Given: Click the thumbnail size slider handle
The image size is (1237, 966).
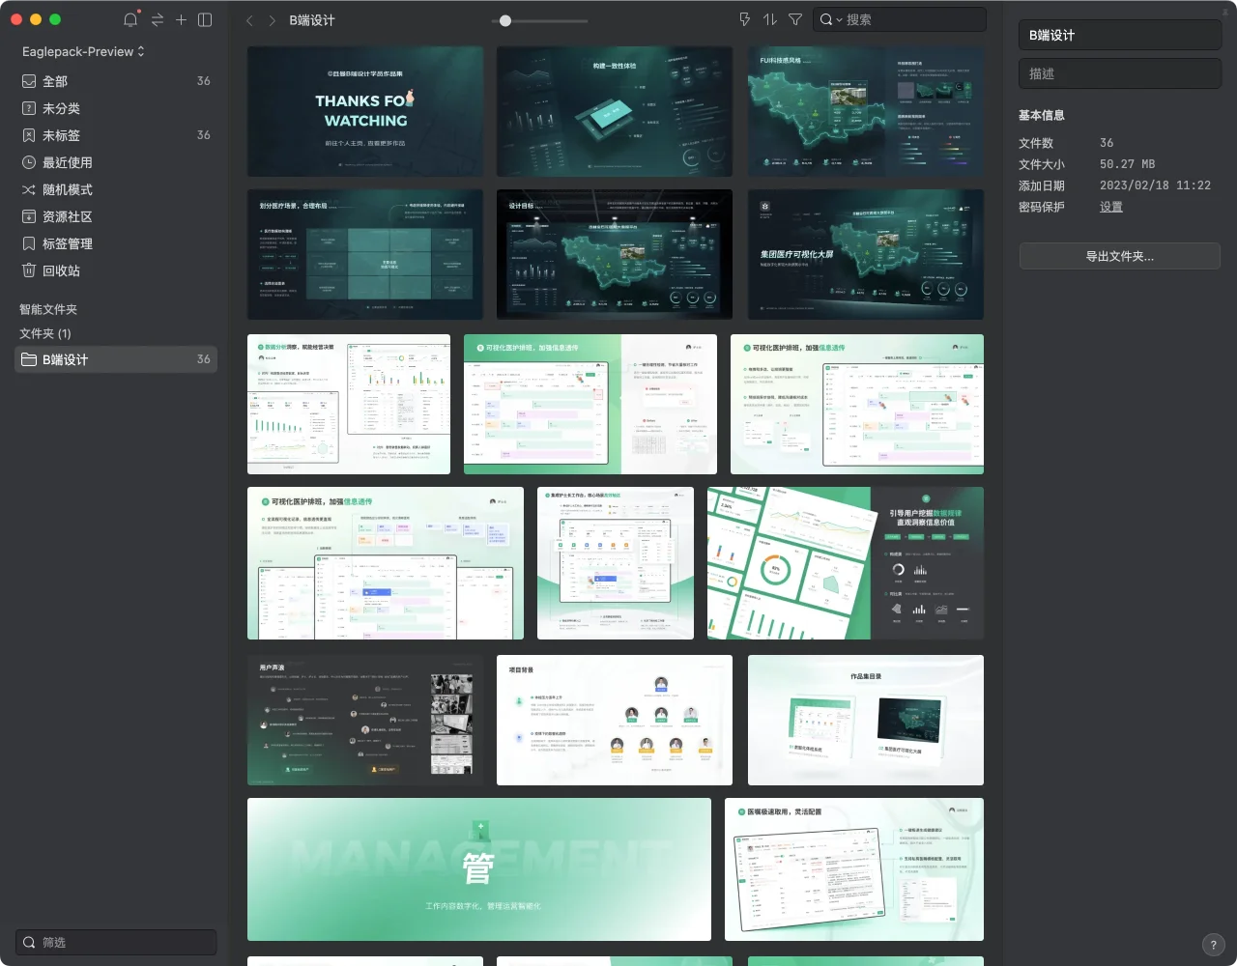Looking at the screenshot, I should coord(504,20).
